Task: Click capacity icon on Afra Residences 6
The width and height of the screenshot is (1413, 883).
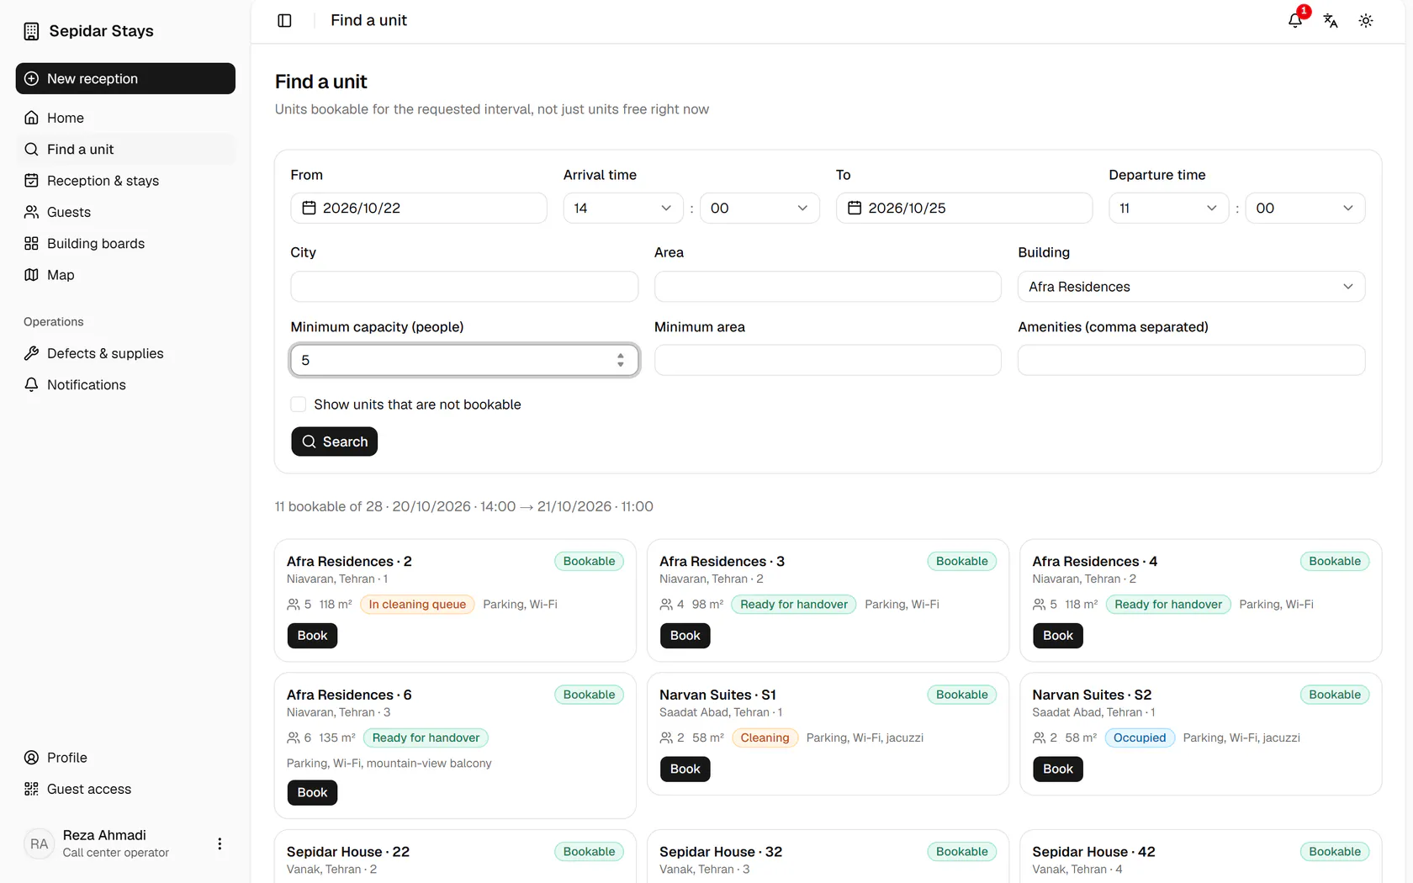Action: pos(294,738)
